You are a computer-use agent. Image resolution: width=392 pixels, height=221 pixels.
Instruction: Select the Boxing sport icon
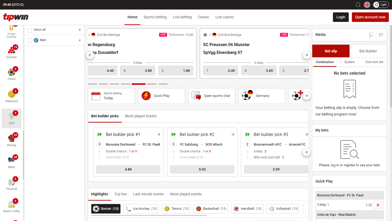click(11, 140)
